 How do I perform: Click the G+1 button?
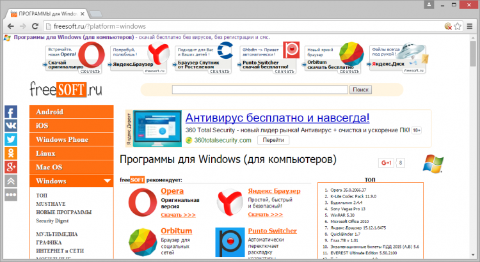(x=387, y=163)
